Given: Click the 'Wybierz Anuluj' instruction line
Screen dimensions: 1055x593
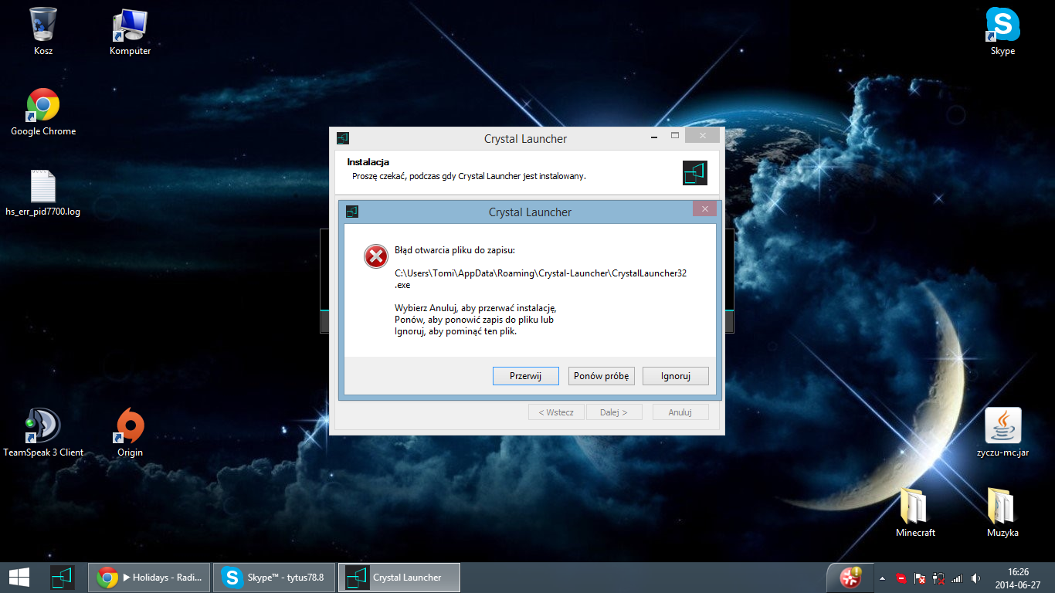Looking at the screenshot, I should (x=475, y=308).
